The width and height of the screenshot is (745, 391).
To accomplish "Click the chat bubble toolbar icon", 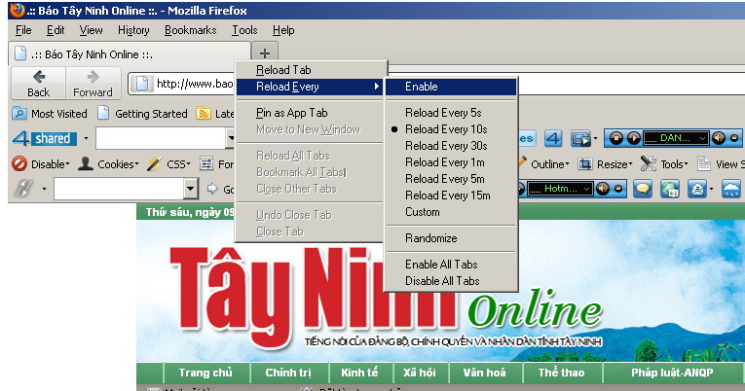I will (643, 189).
